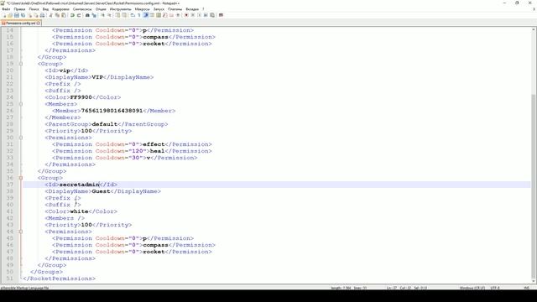This screenshot has height=302, width=537.
Task: Undo the last edit via toolbar
Action: (72, 15)
